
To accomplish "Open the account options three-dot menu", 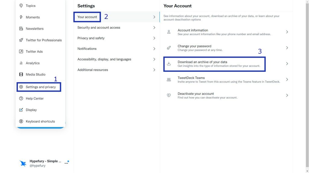I will click(x=66, y=163).
